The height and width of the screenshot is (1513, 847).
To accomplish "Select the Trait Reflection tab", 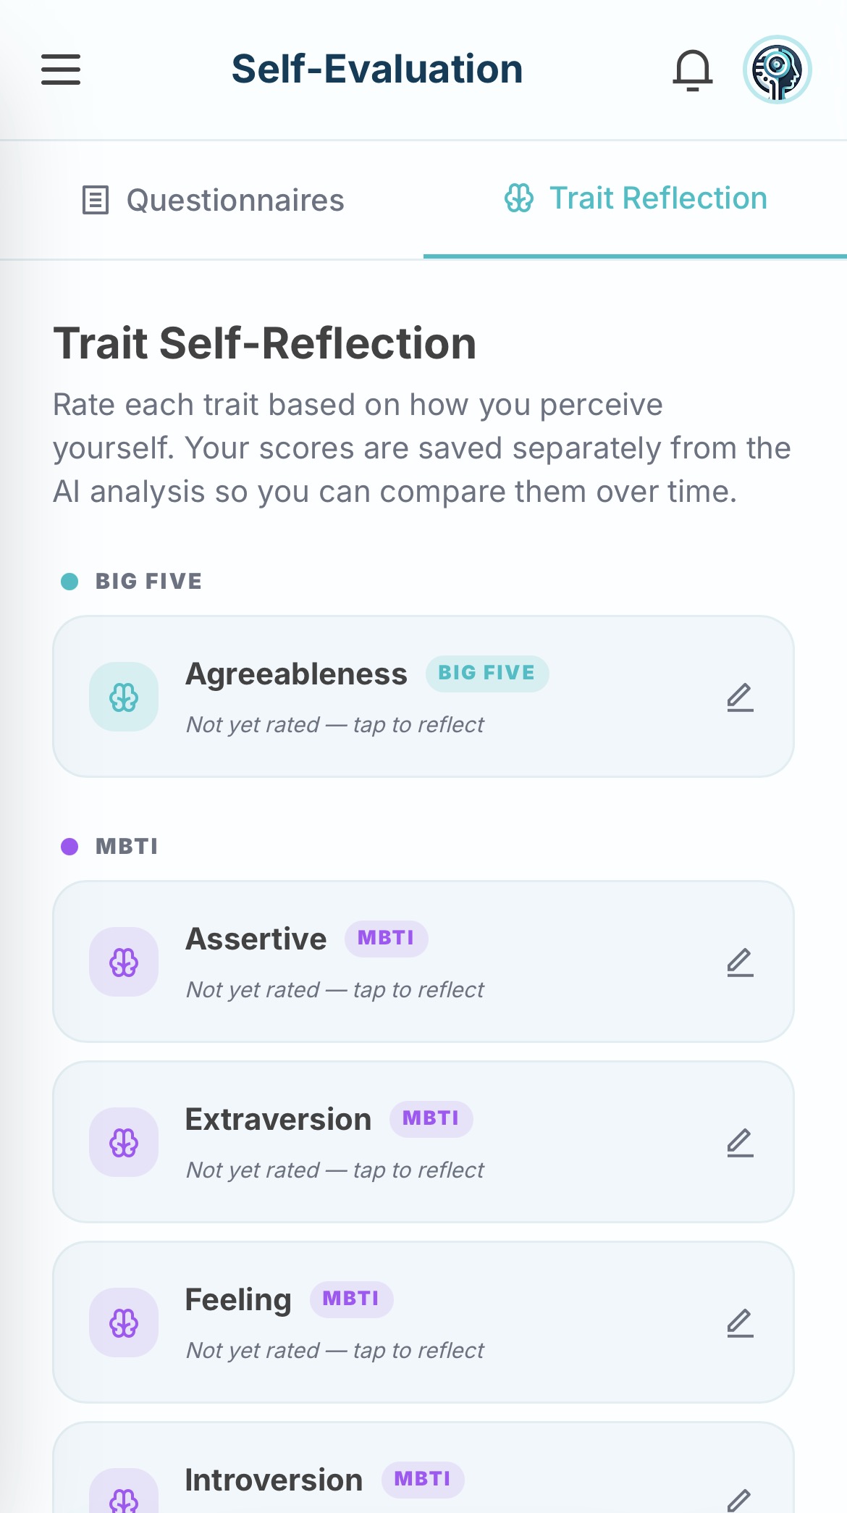I will [636, 198].
